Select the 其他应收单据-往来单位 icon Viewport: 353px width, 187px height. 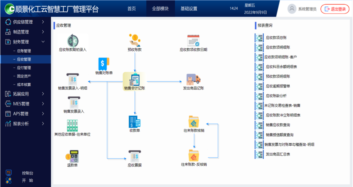click(x=72, y=126)
